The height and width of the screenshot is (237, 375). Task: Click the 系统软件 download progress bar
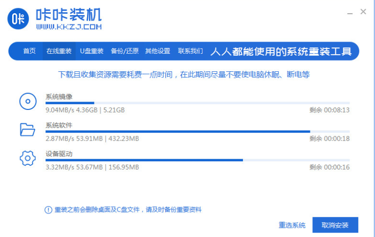click(x=198, y=131)
